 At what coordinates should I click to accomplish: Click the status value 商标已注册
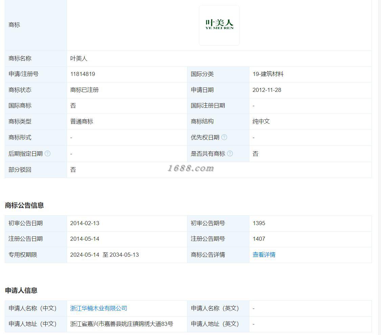(x=84, y=90)
